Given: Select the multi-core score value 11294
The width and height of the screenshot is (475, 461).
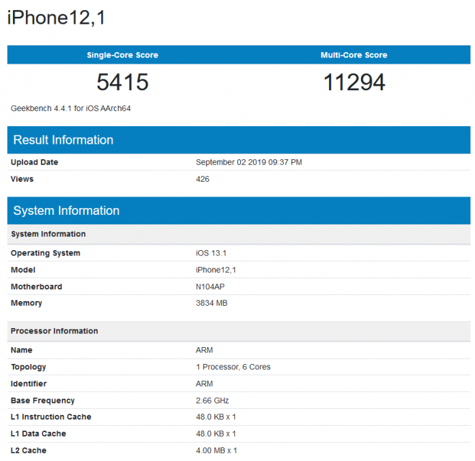Looking at the screenshot, I should pyautogui.click(x=354, y=82).
